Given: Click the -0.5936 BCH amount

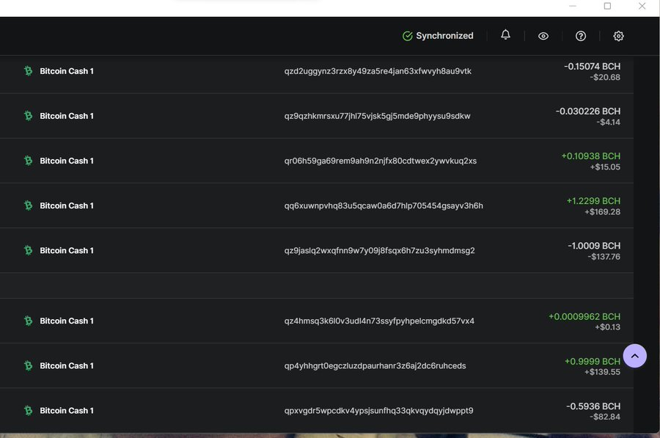Looking at the screenshot, I should pos(593,406).
